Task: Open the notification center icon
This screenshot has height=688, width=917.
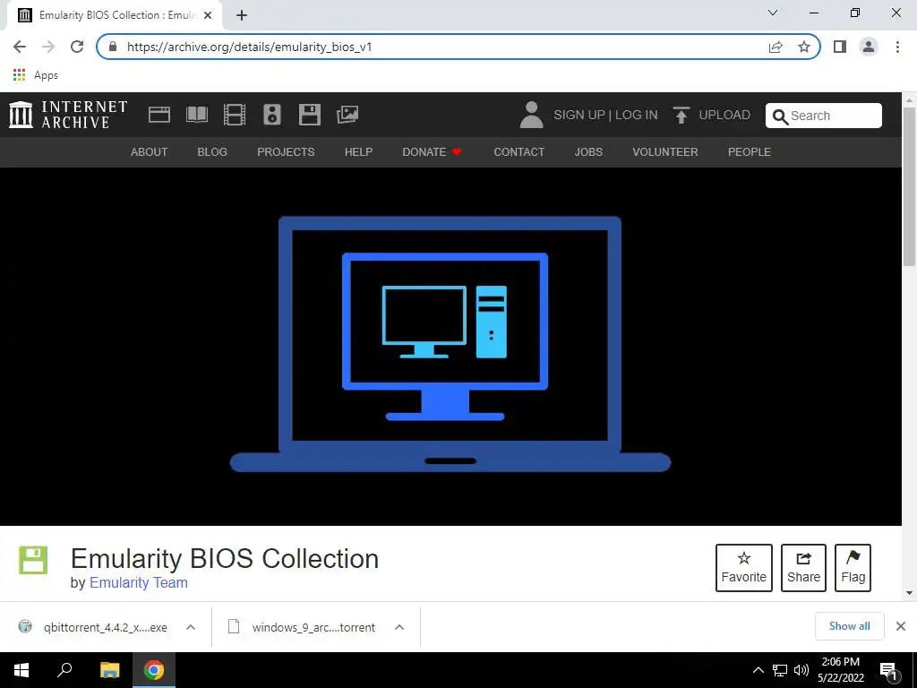Action: (888, 672)
